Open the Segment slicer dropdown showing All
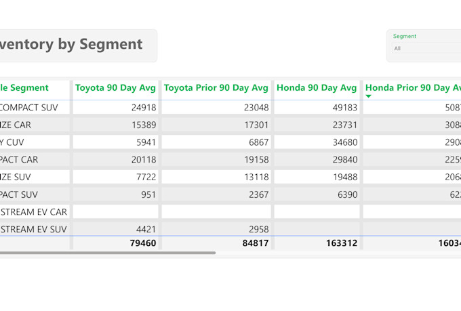Viewport: 461px width, 311px height. (427, 48)
